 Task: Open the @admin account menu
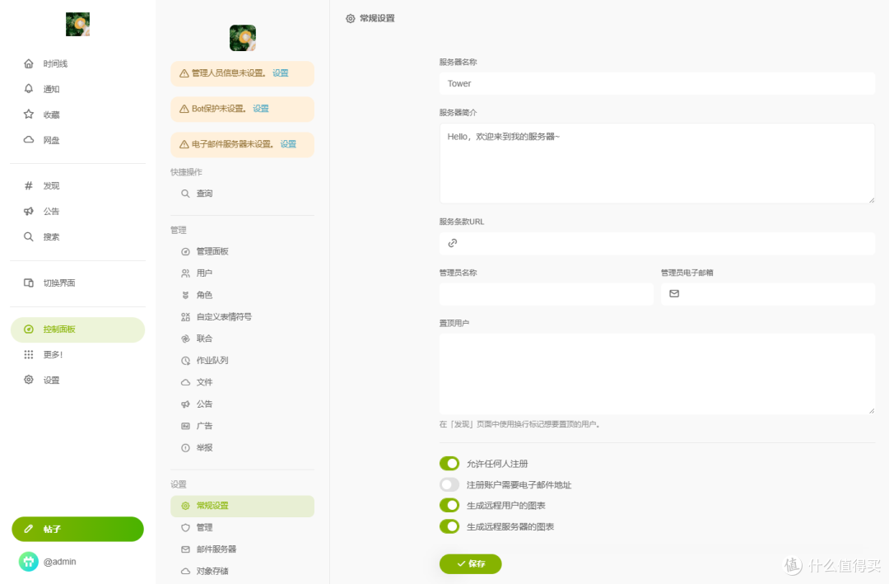pos(49,561)
